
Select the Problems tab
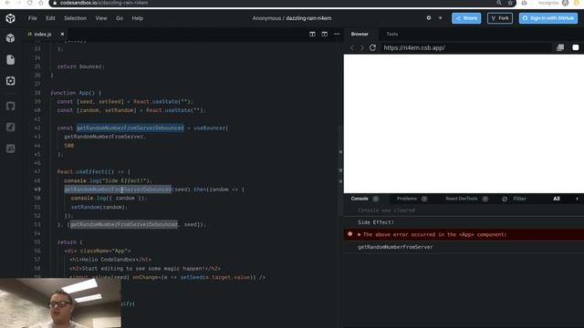pos(407,199)
